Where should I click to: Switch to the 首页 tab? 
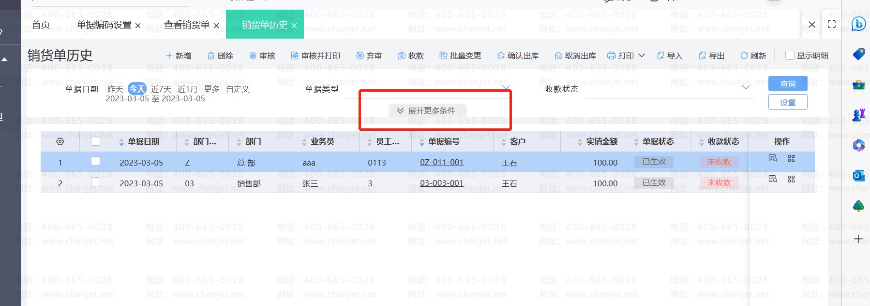pyautogui.click(x=41, y=25)
